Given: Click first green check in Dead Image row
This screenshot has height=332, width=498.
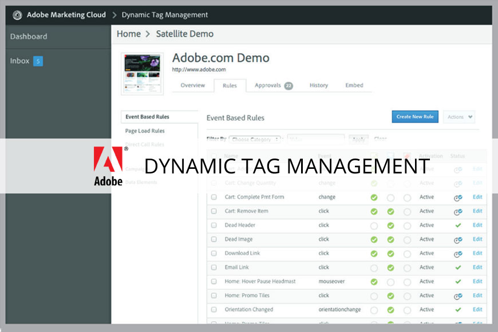Looking at the screenshot, I should pos(374,239).
